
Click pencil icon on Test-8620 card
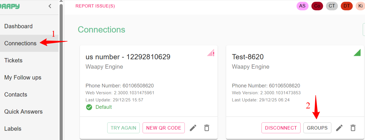coord(339,128)
